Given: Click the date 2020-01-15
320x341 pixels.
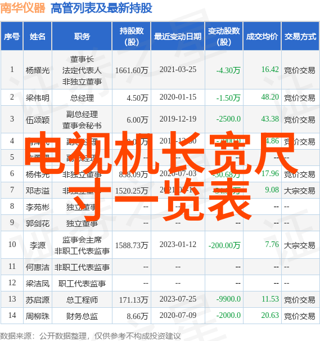Looking at the screenshot, I should point(178,97).
